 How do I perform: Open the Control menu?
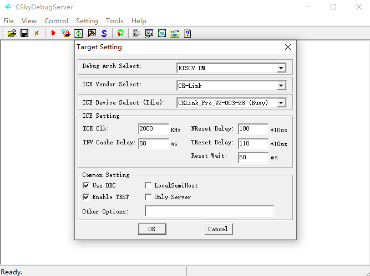click(x=56, y=21)
